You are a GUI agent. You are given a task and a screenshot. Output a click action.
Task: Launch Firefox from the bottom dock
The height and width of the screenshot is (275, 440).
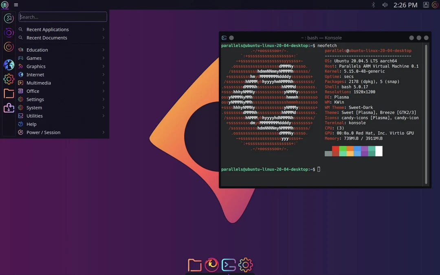[x=211, y=264]
